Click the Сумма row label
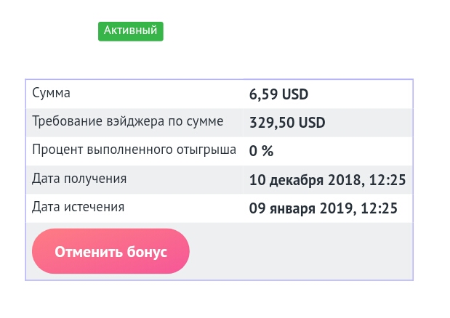Image resolution: width=450 pixels, height=318 pixels. click(51, 93)
